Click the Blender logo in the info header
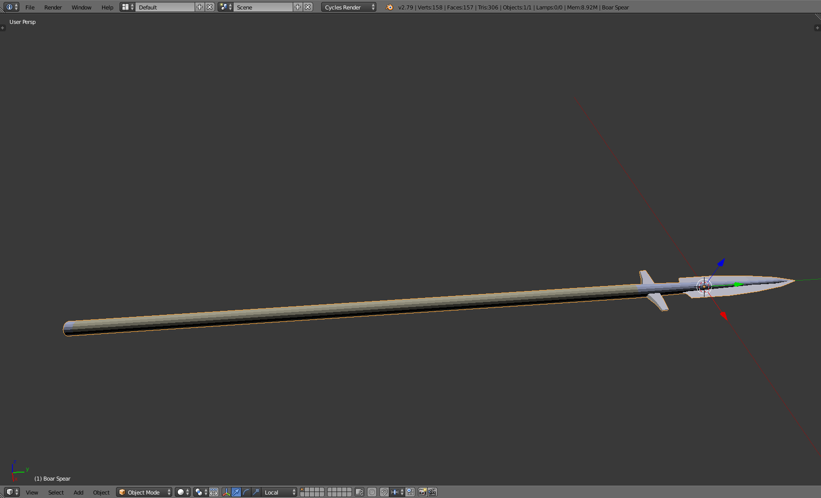This screenshot has height=498, width=821. pyautogui.click(x=389, y=7)
